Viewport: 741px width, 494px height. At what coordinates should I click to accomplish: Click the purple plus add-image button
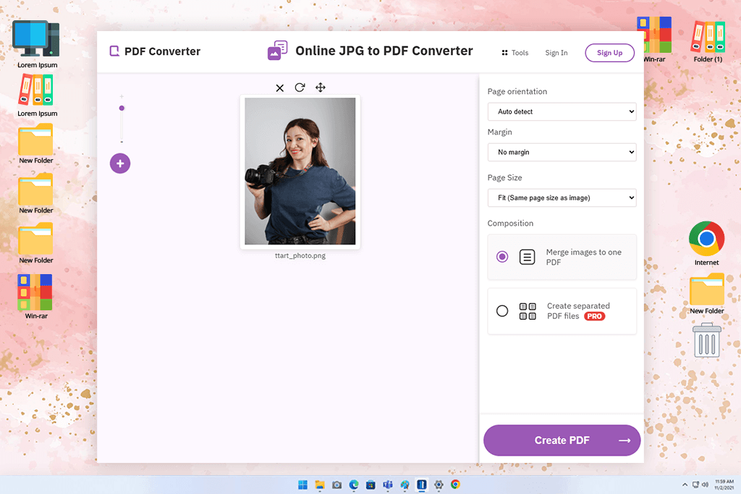tap(120, 163)
